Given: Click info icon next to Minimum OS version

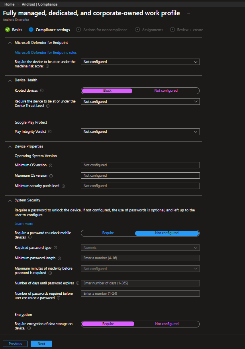Looking at the screenshot, I should click(51, 165).
